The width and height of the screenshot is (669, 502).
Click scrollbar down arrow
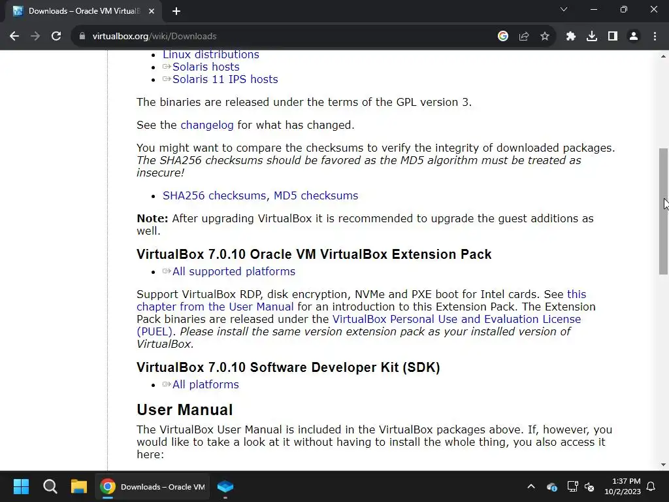pos(663,465)
